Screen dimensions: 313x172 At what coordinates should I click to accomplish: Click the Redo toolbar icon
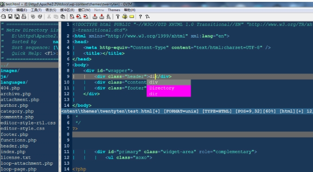click(x=40, y=17)
